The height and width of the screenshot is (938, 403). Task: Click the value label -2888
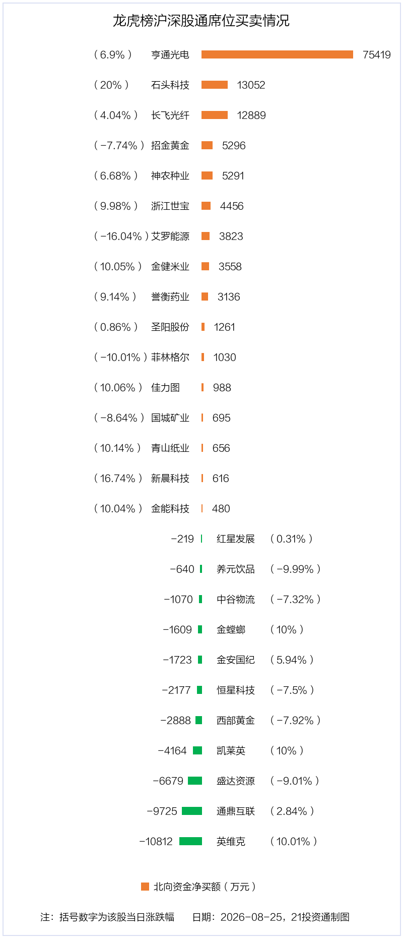click(175, 720)
